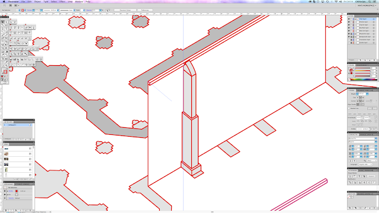Open the Opacity dropdown in the control bar
Screen dimensions: 379x213
[x=100, y=10]
